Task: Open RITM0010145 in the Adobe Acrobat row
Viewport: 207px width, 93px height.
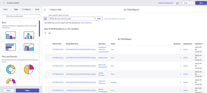Action: (58, 74)
